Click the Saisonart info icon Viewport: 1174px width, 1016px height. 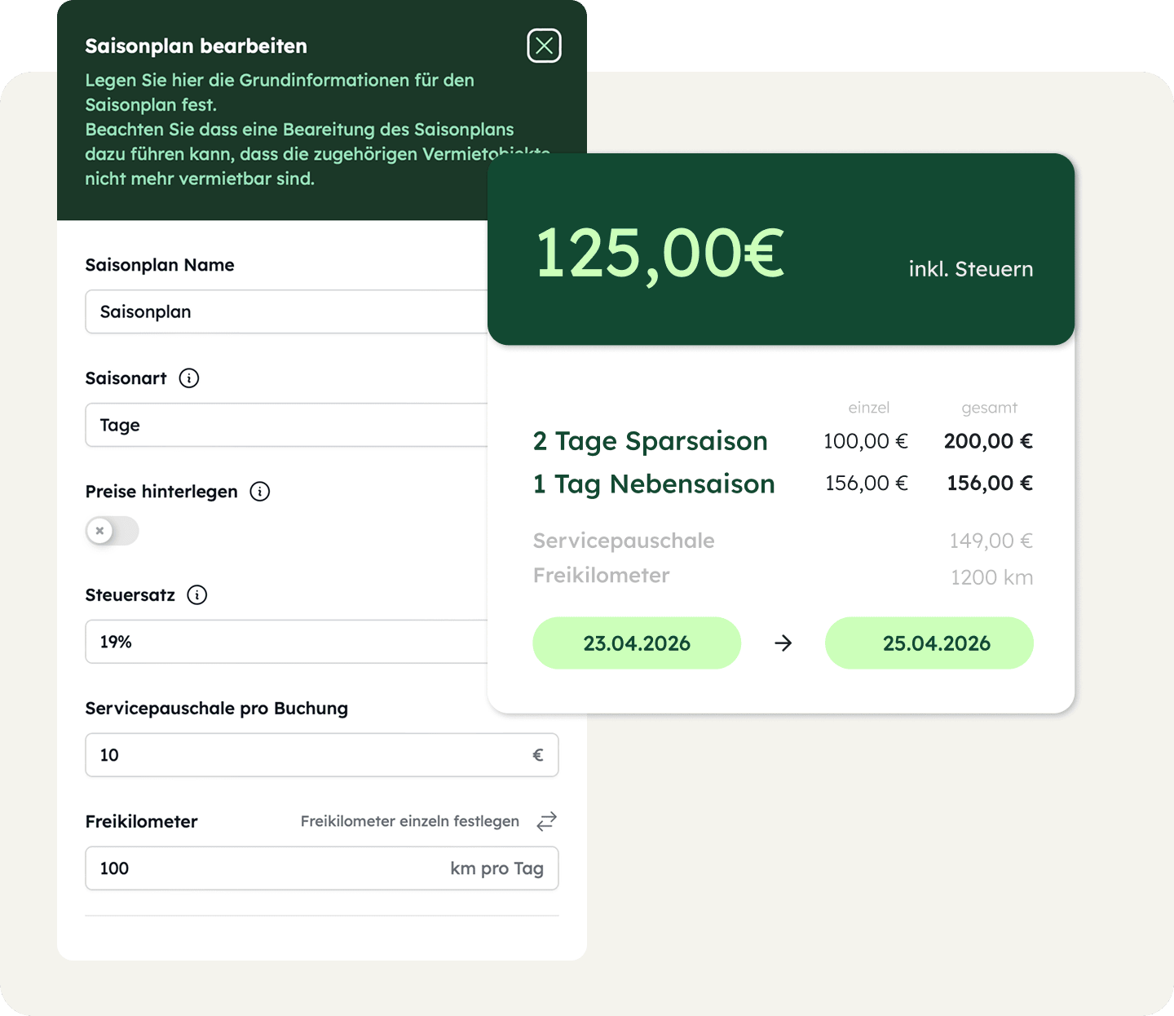[189, 378]
